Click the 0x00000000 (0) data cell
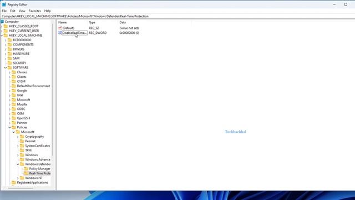The image size is (355, 200). [x=129, y=33]
